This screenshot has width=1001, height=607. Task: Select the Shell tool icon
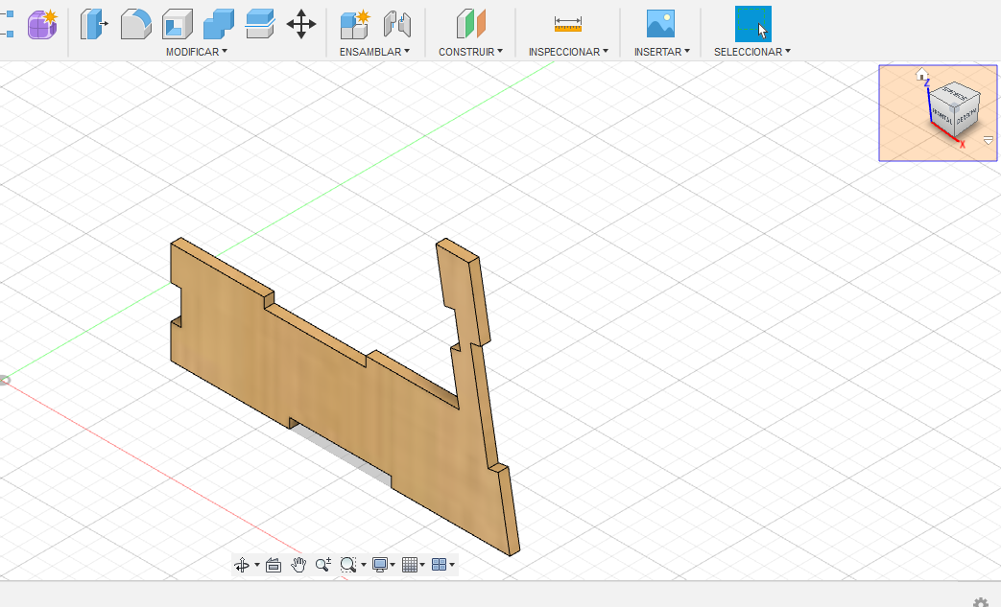[178, 24]
